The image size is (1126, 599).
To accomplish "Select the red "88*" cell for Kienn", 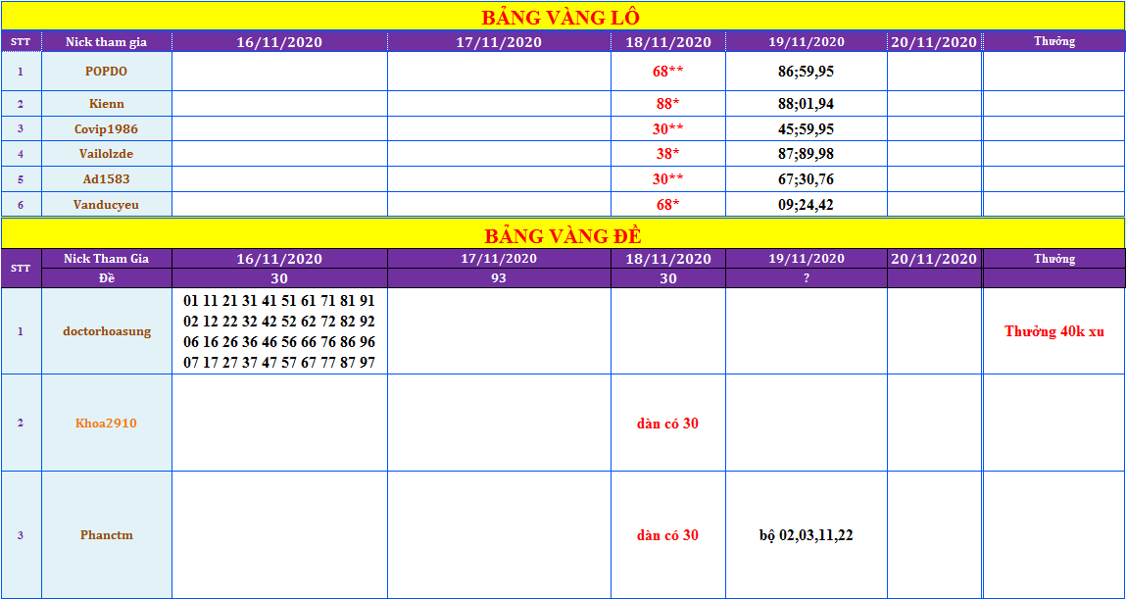I will tap(668, 104).
